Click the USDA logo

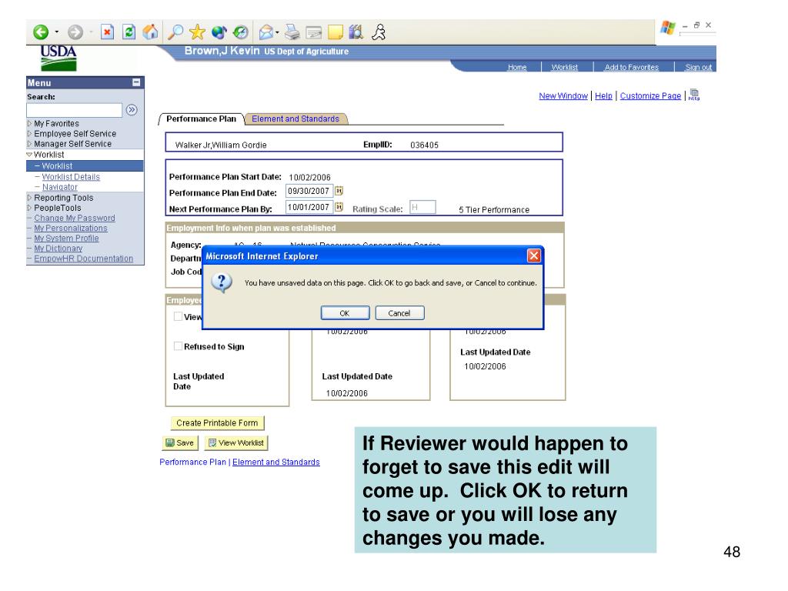[58, 58]
